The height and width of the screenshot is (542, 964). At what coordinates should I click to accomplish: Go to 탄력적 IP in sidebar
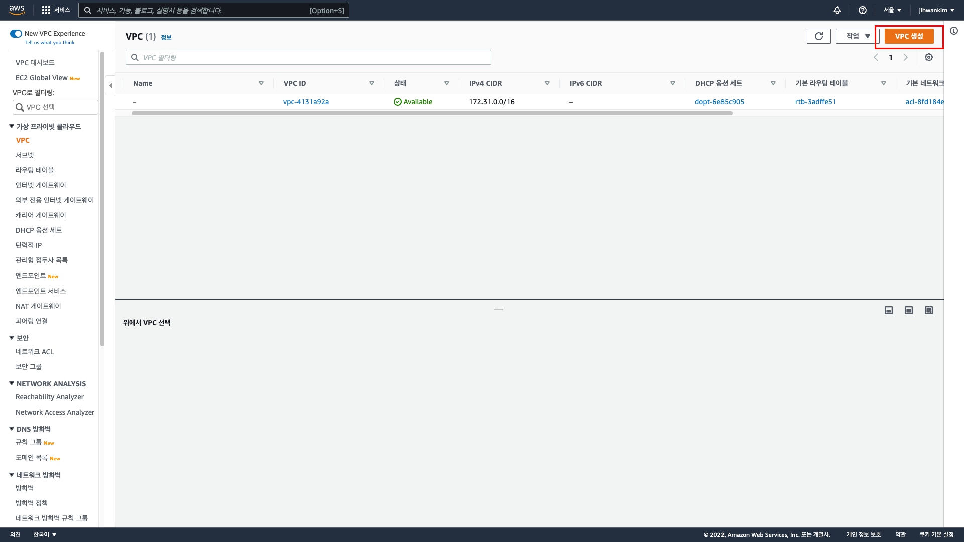[x=29, y=245]
